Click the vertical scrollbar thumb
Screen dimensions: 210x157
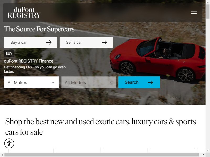point(208,12)
